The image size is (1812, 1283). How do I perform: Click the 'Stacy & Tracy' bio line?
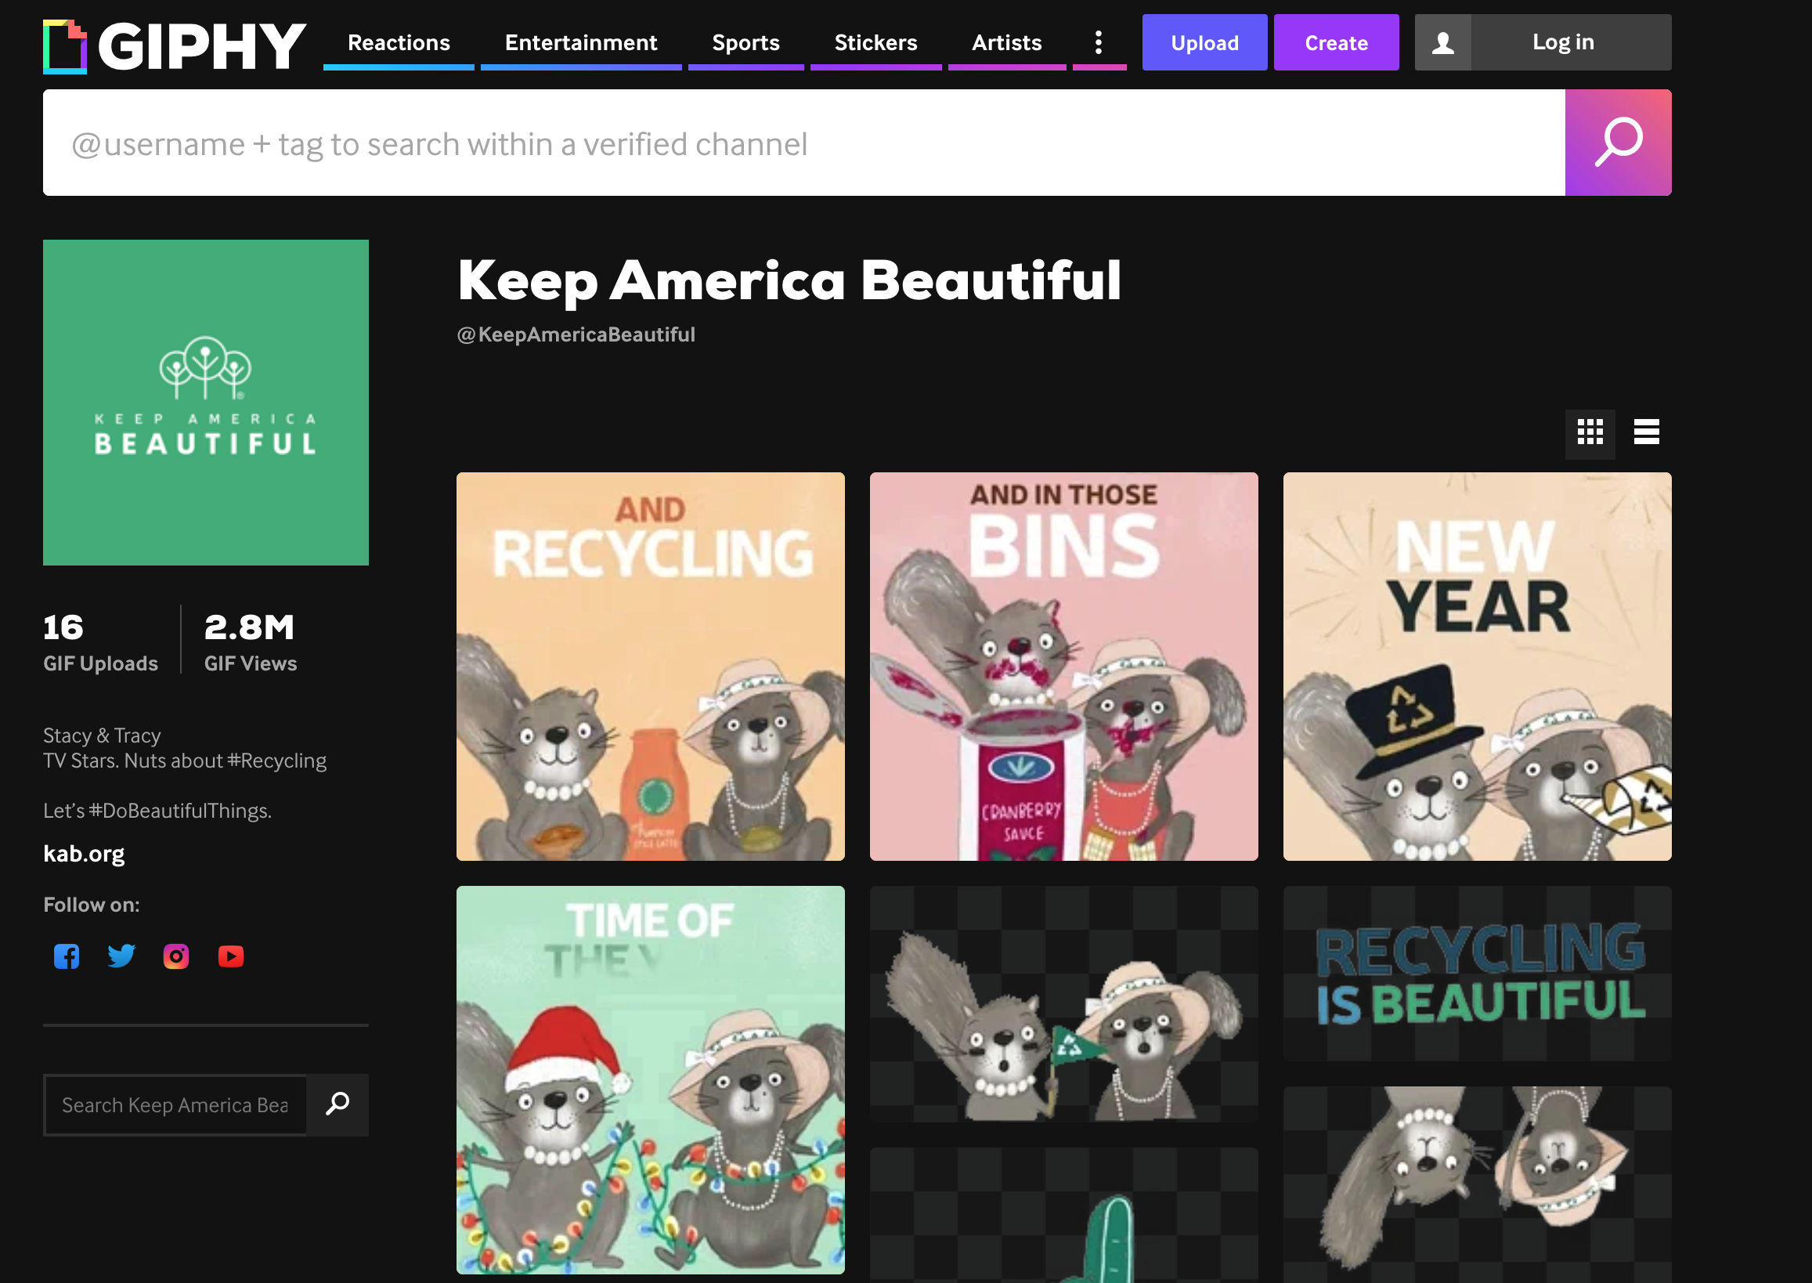102,735
